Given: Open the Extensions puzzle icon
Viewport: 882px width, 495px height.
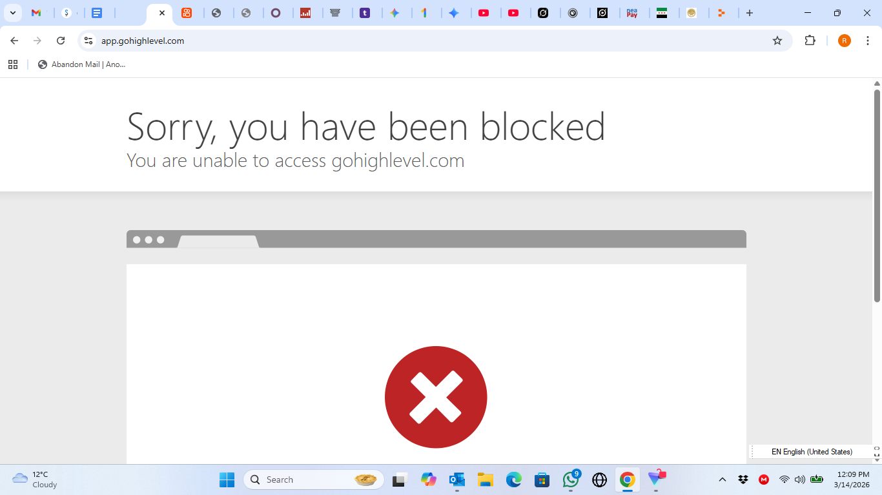Looking at the screenshot, I should click(x=810, y=41).
